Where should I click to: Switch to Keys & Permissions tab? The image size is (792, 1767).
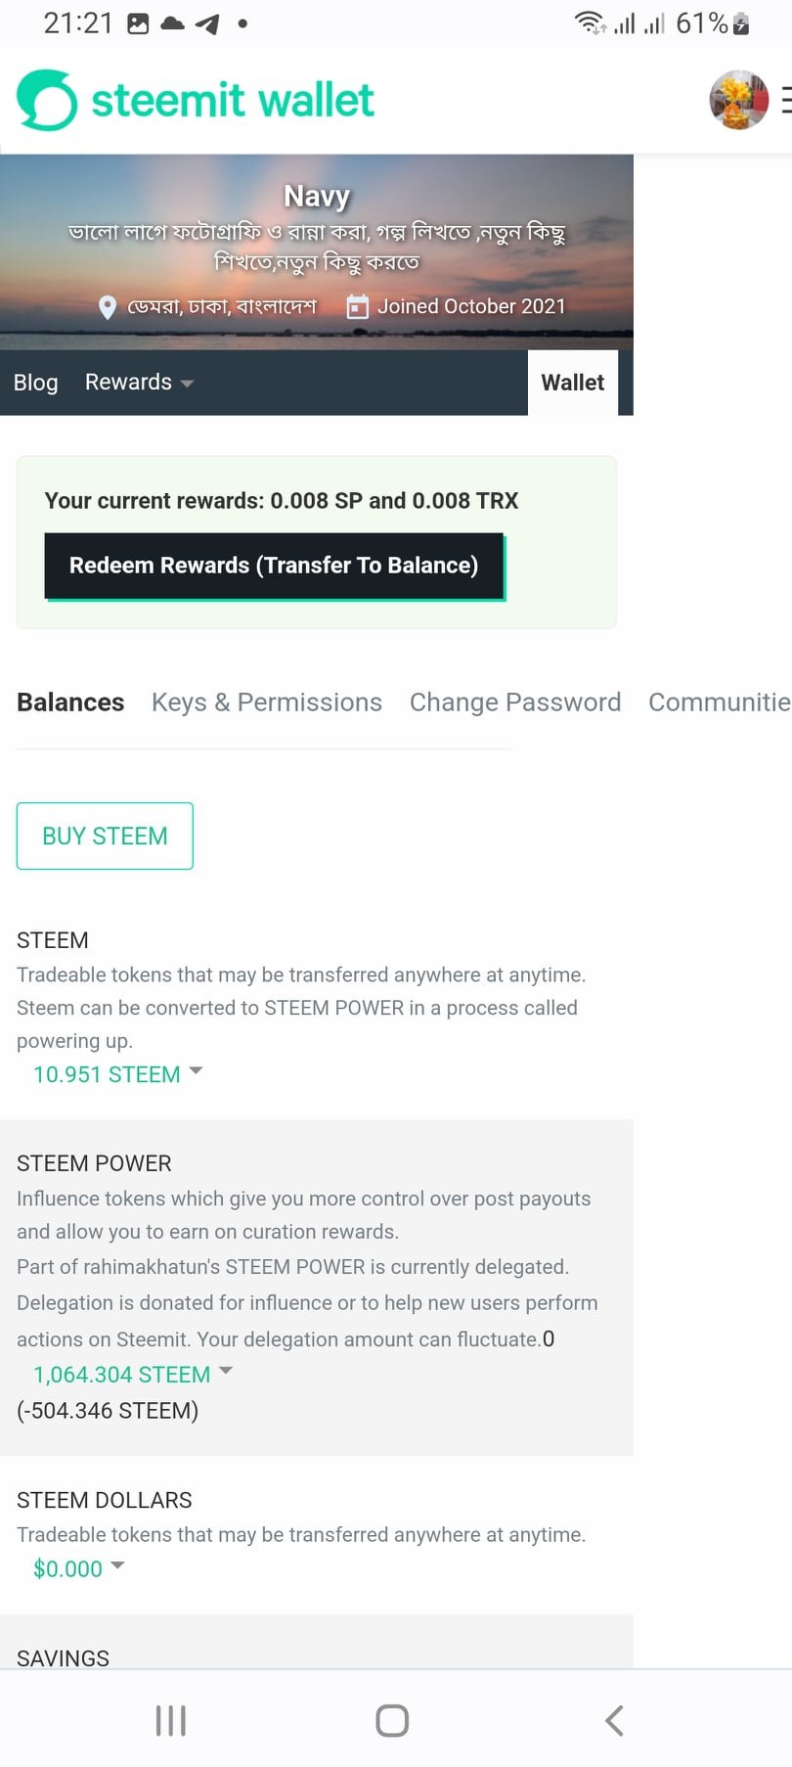coord(266,702)
